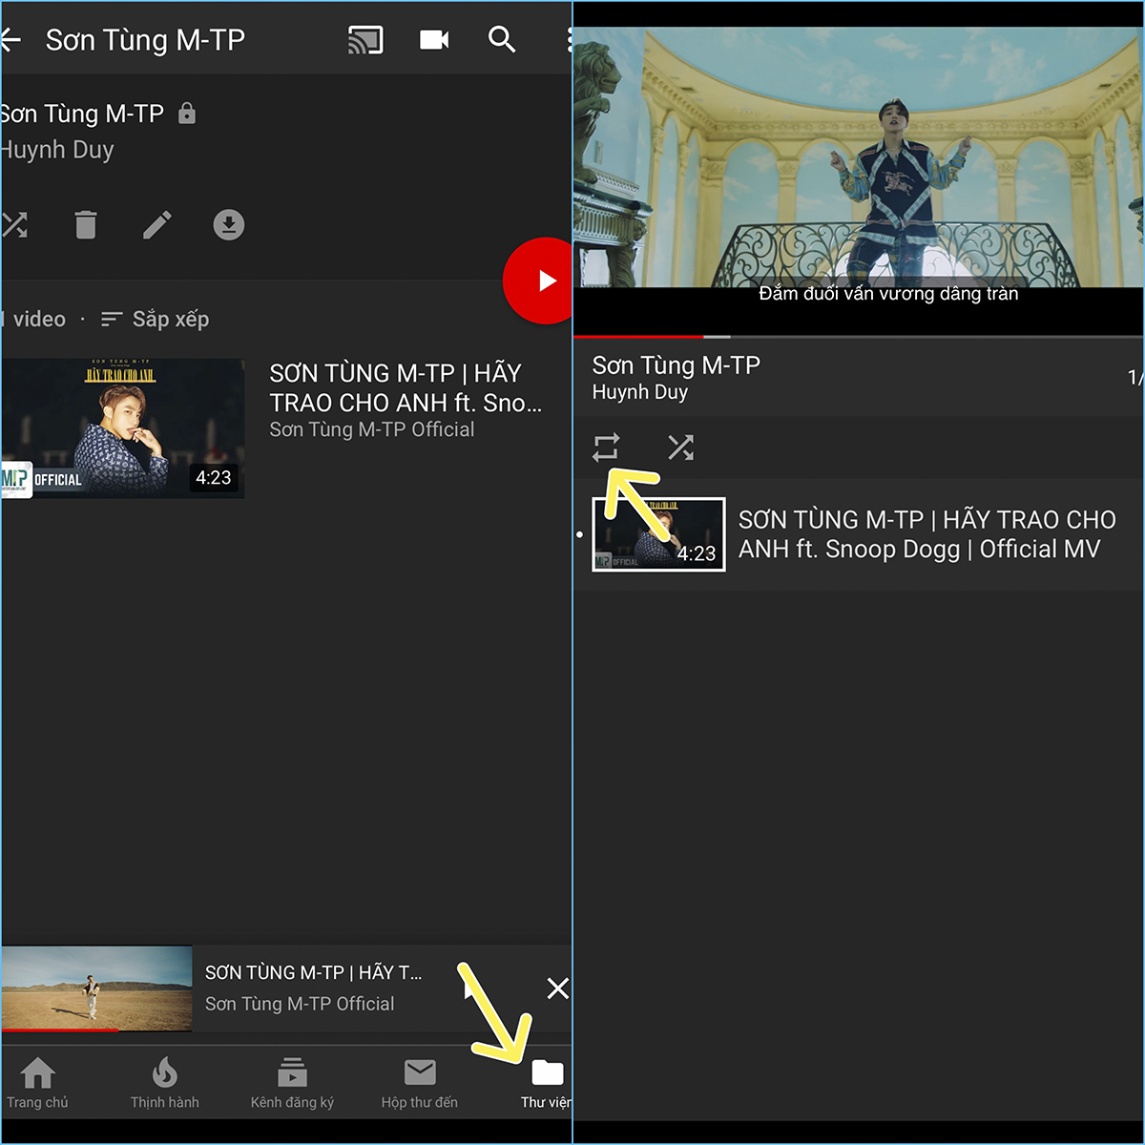The width and height of the screenshot is (1145, 1145).
Task: Toggle playlist repeat (loop) in player
Action: coord(606,448)
